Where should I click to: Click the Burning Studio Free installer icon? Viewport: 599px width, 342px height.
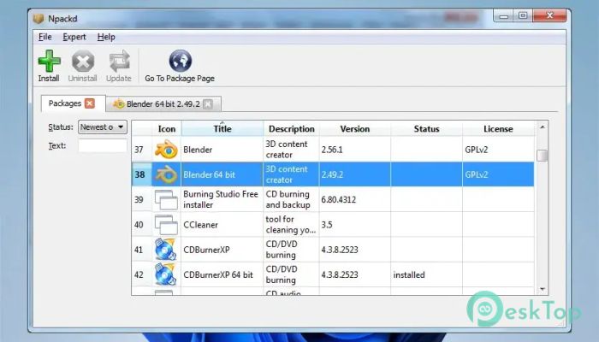tap(166, 199)
